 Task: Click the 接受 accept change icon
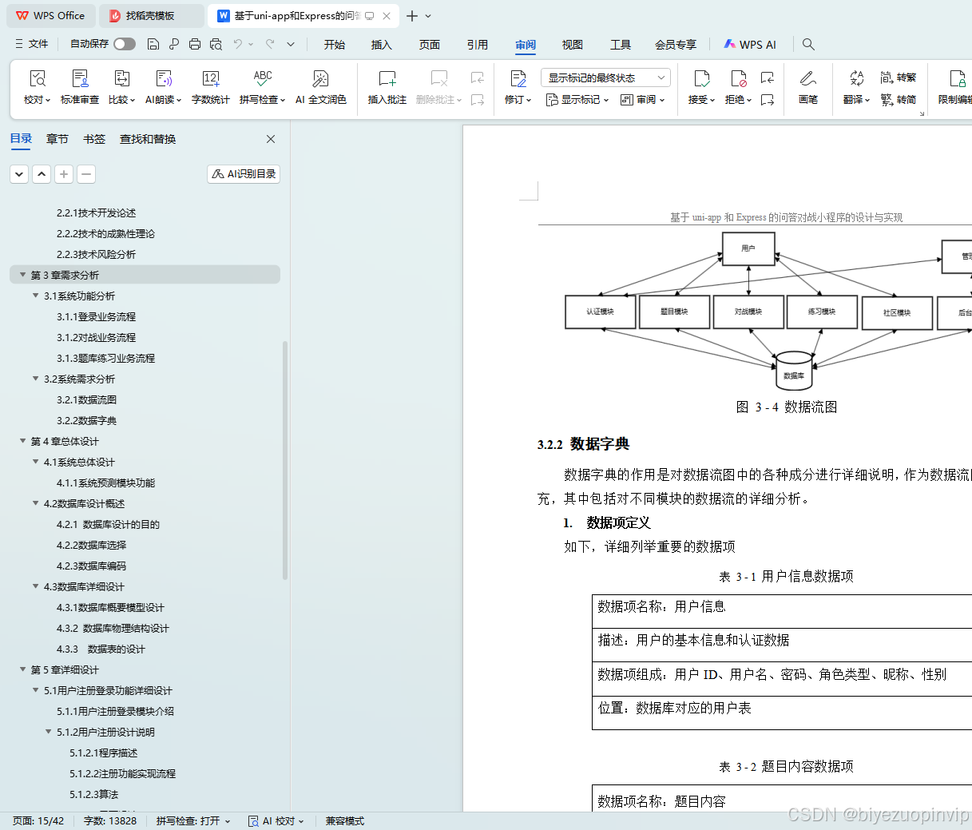701,78
